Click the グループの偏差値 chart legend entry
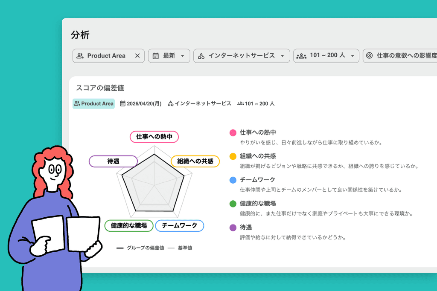 click(x=140, y=248)
